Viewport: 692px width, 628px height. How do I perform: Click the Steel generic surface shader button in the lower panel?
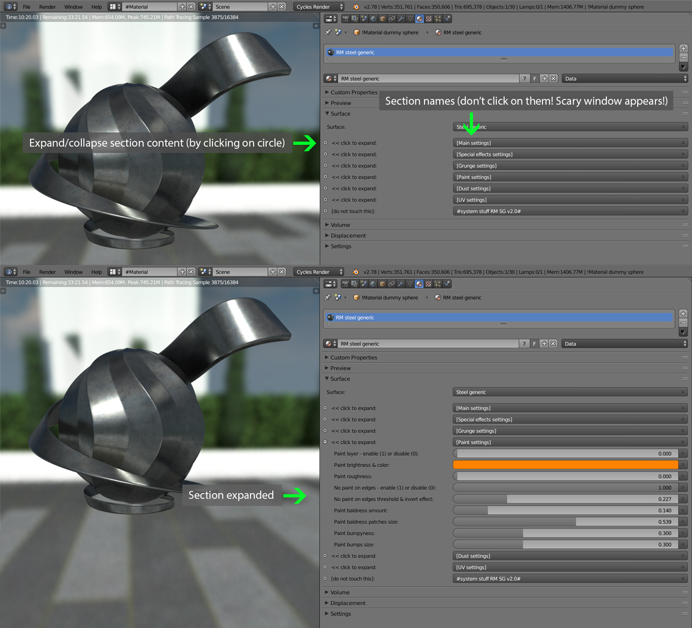569,392
